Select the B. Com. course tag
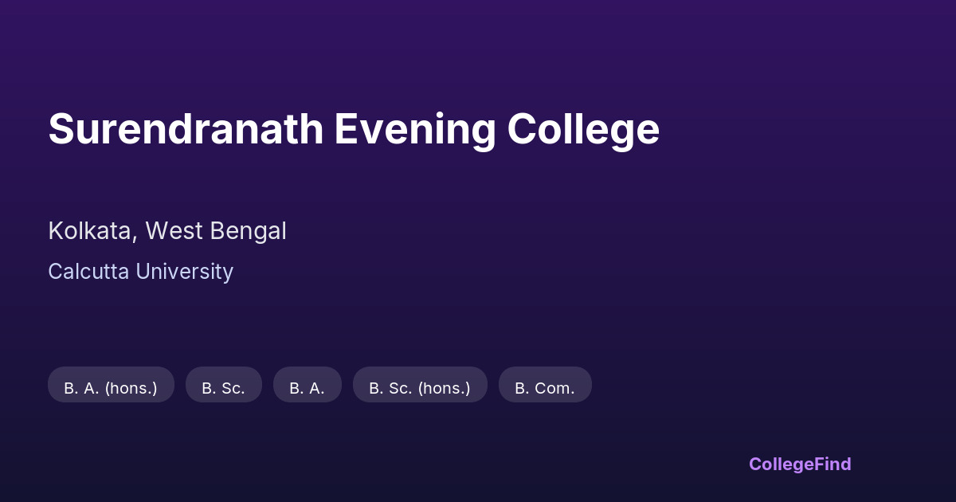 point(545,388)
